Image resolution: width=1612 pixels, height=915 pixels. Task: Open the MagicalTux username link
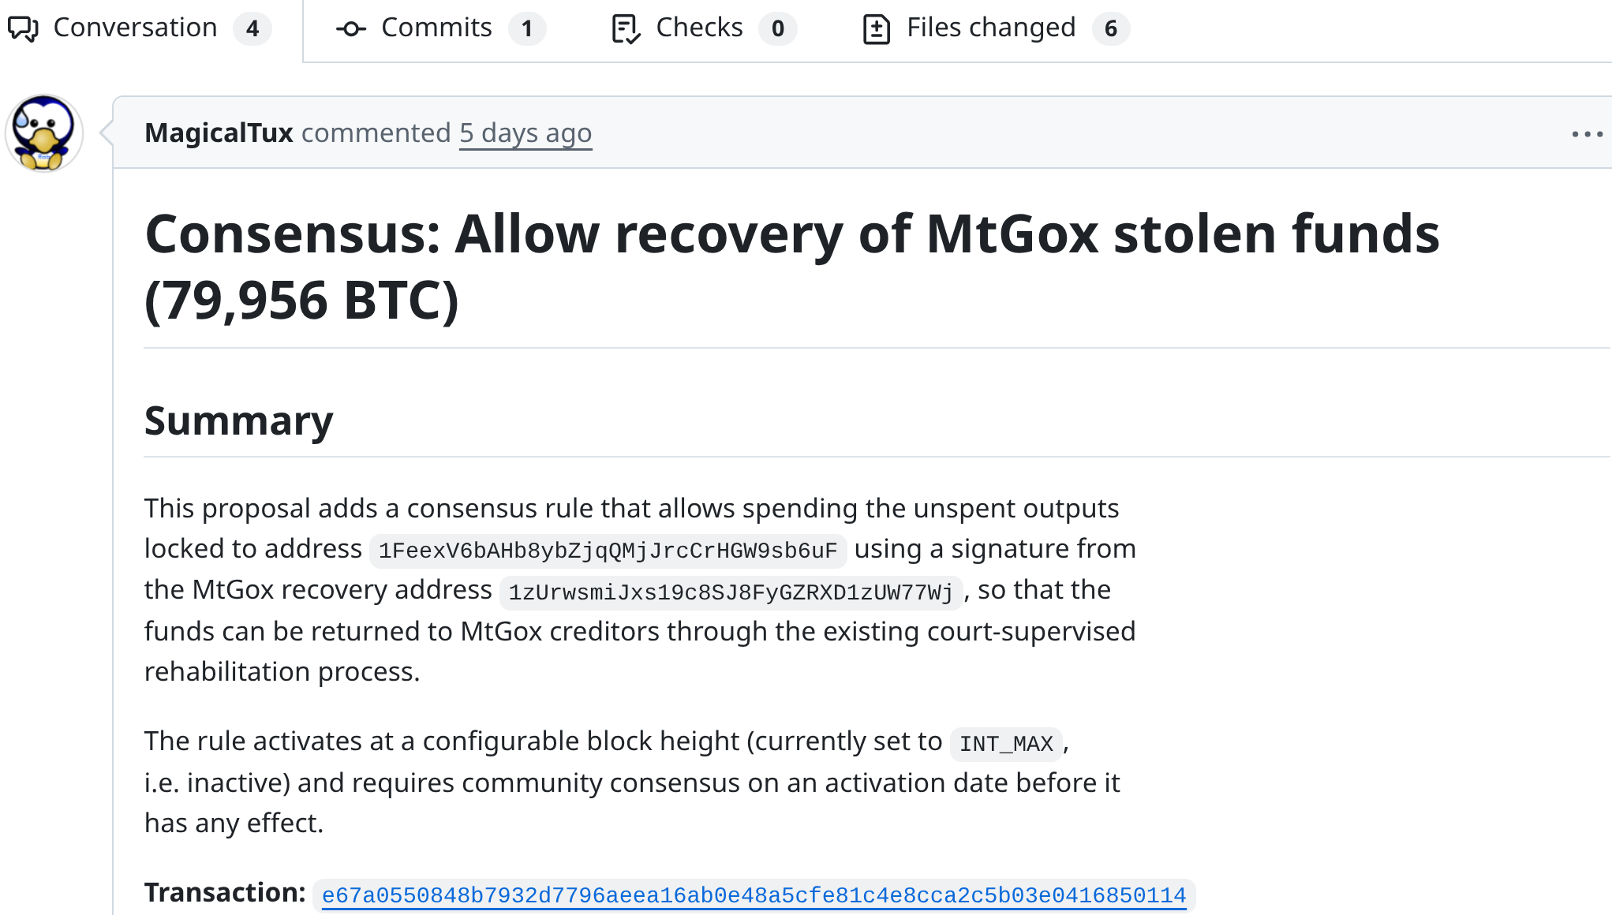coord(219,133)
